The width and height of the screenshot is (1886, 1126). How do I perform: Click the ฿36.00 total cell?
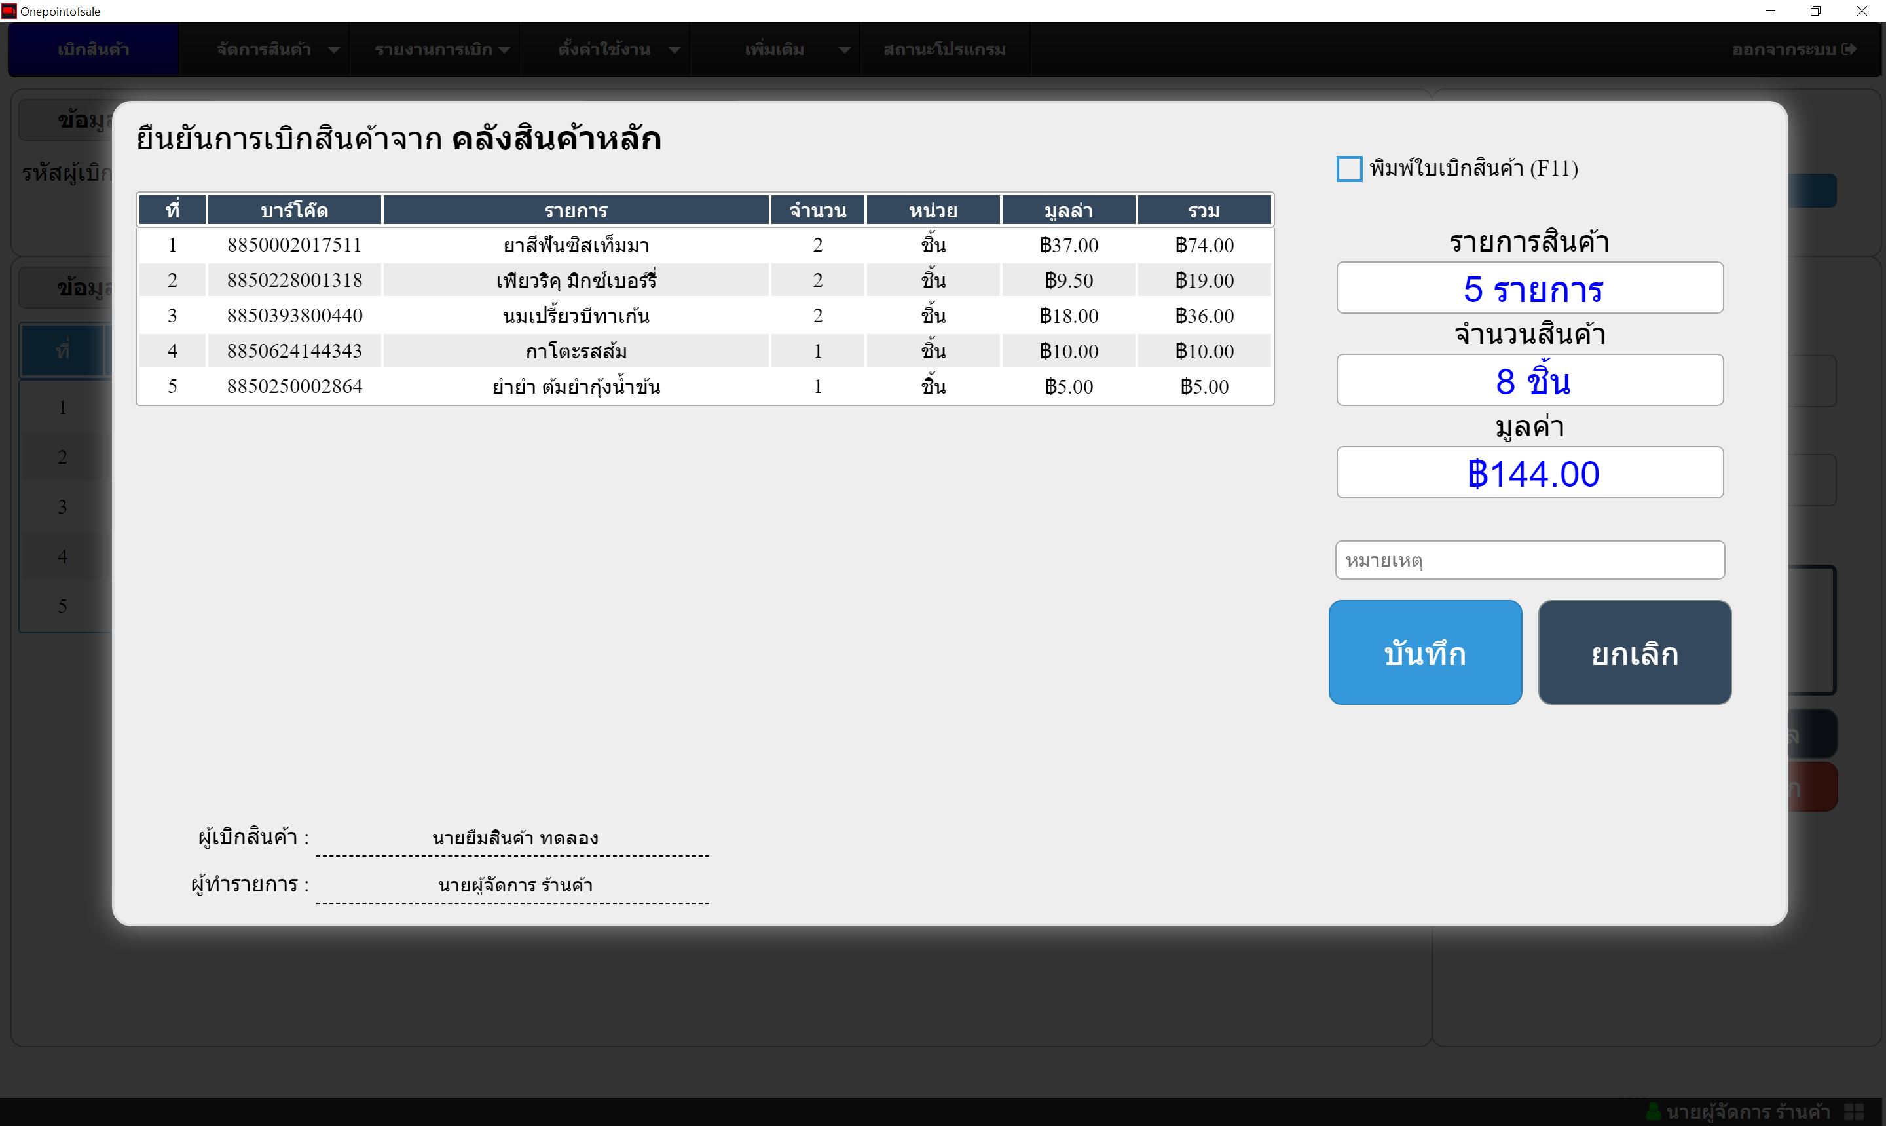click(1204, 316)
